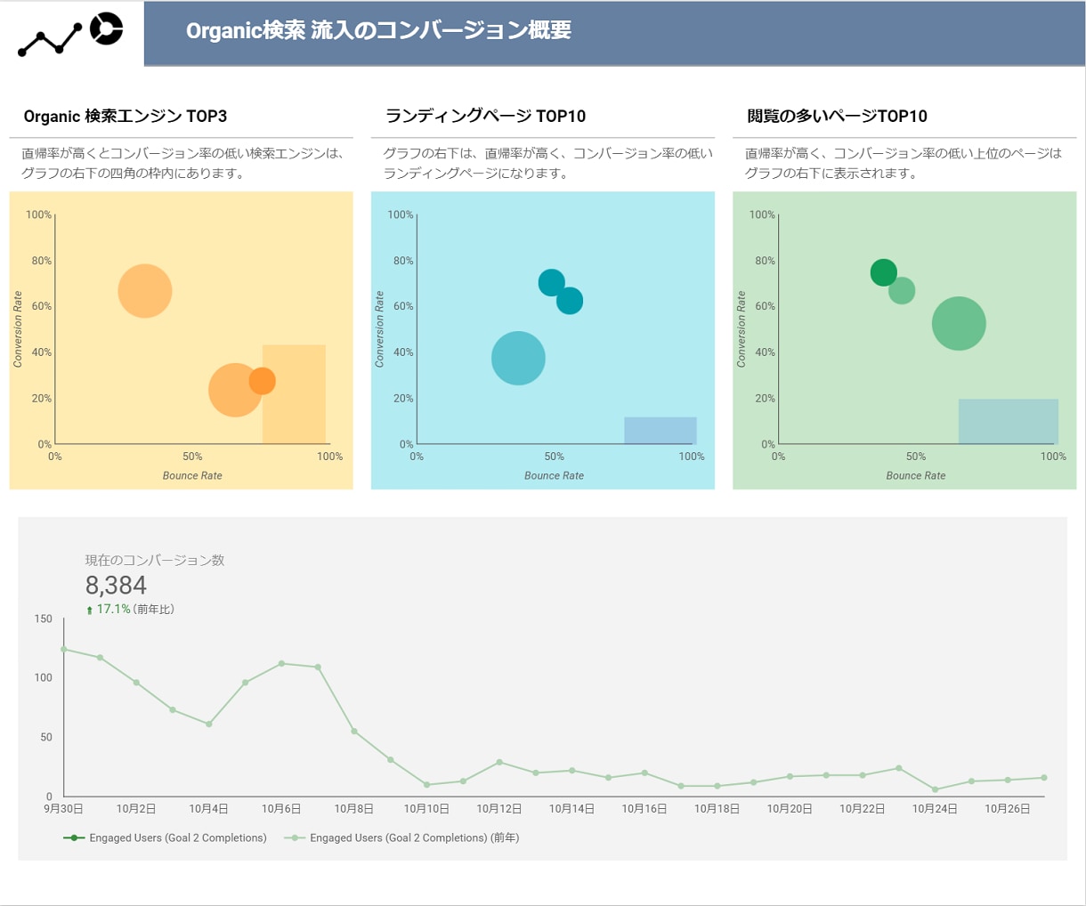Screen dimensions: 1086x906
Task: Click the 現在のコンバージョン数 scorecard label
Action: 155,560
